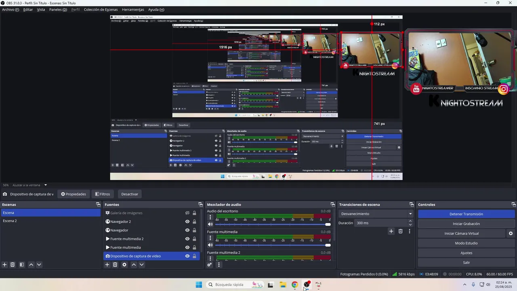517x291 pixels.
Task: Open the Vista menu
Action: (41, 9)
